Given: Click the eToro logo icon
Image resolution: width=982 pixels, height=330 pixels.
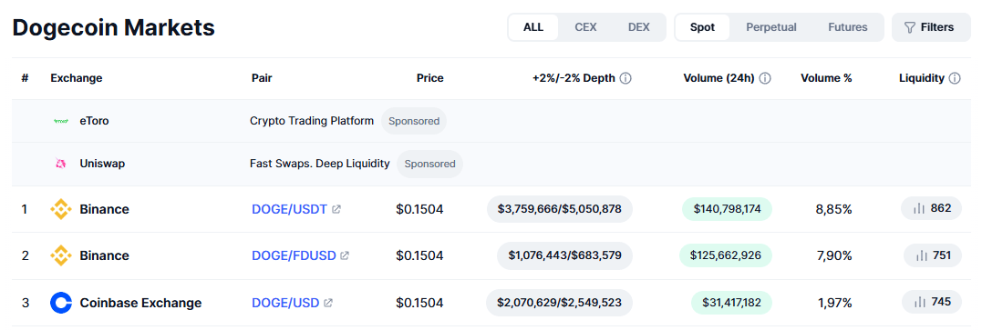Looking at the screenshot, I should click(61, 121).
